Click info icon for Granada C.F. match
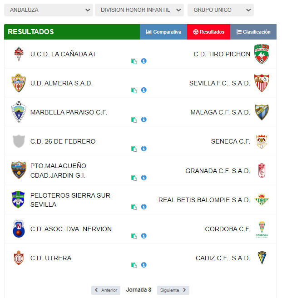282x298 pixels. coord(143,178)
